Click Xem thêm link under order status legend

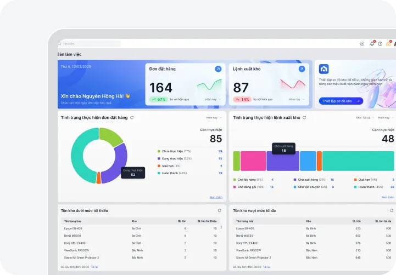[x=216, y=197]
